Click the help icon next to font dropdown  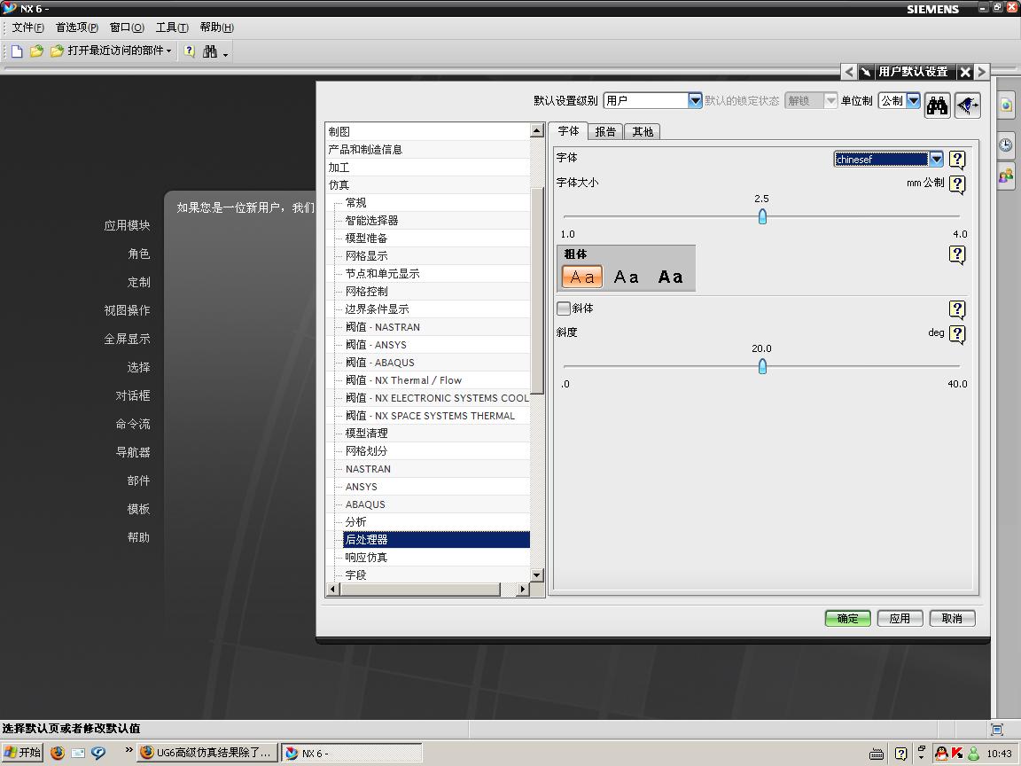957,159
